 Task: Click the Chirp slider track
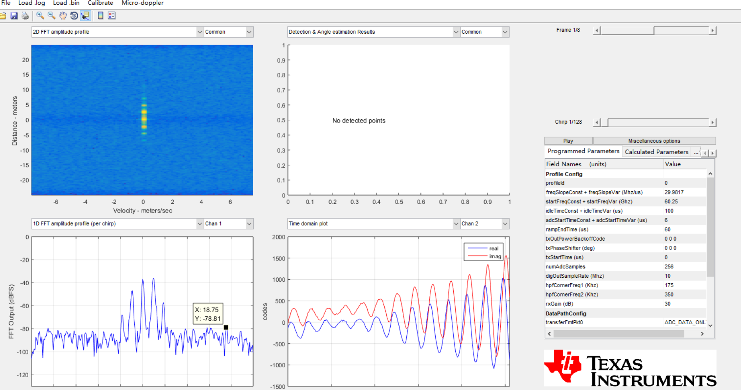coord(658,122)
